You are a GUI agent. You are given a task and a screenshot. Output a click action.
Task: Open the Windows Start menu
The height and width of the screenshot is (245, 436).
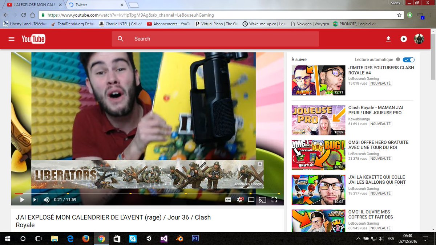8,238
